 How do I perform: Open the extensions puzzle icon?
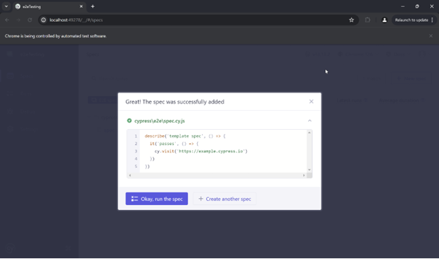[367, 20]
